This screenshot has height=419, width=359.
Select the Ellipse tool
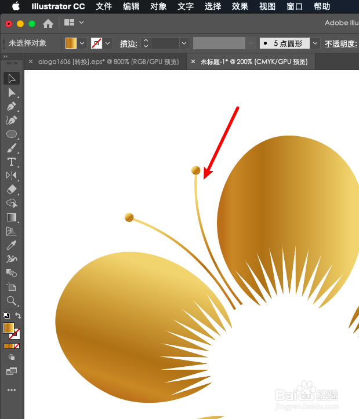pos(12,134)
